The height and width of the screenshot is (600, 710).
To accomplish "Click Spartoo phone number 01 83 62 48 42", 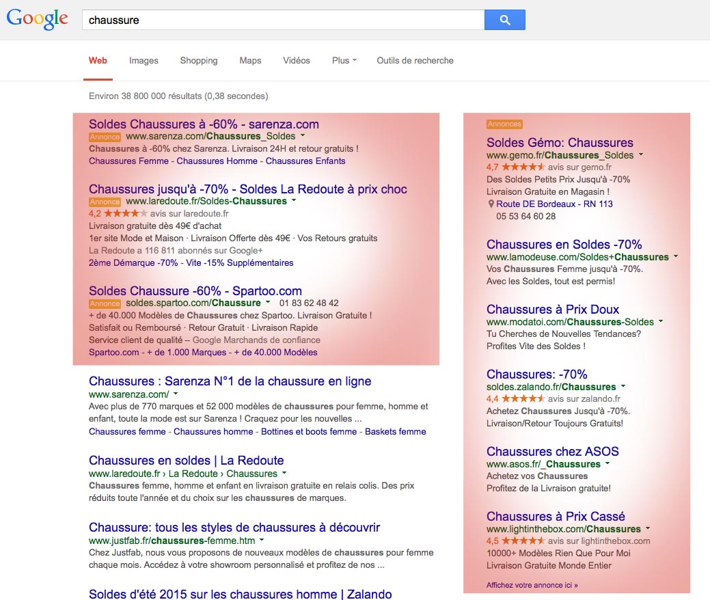I will click(x=309, y=303).
